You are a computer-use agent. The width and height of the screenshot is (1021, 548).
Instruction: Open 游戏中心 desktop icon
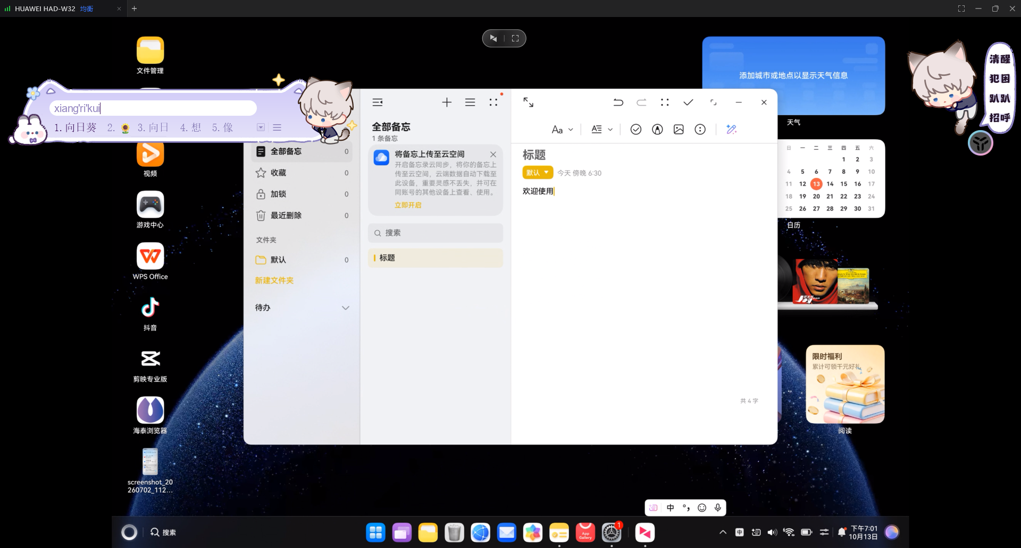coord(150,210)
